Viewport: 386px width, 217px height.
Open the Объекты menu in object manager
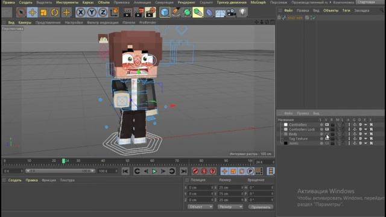tap(331, 11)
